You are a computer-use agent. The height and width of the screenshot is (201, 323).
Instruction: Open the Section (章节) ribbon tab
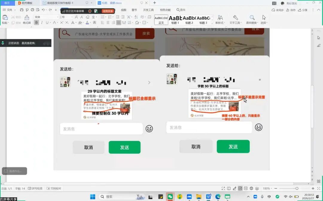(x=134, y=10)
